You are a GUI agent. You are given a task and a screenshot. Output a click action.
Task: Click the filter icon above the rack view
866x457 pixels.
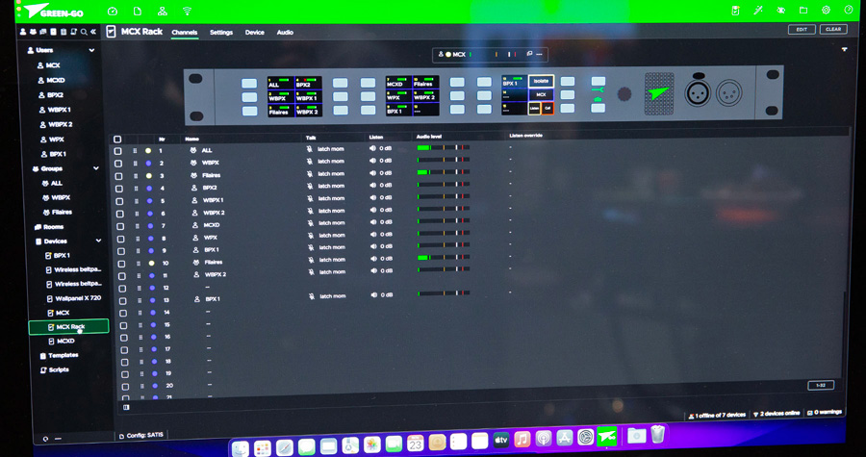pos(844,49)
